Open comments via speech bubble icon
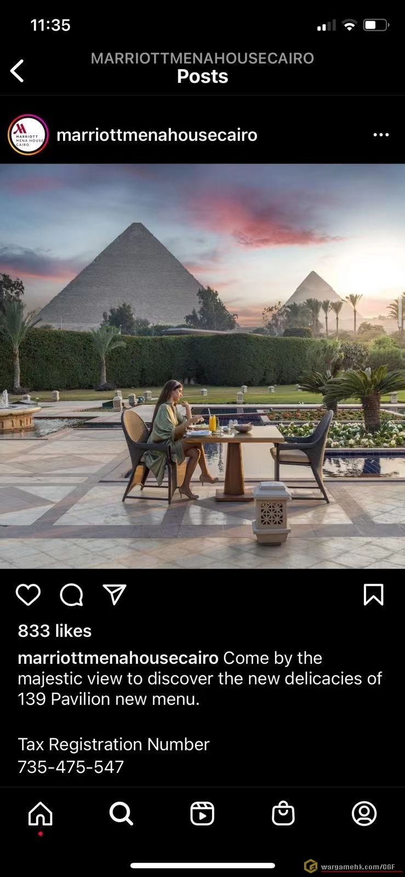This screenshot has height=877, width=405. coord(71,595)
